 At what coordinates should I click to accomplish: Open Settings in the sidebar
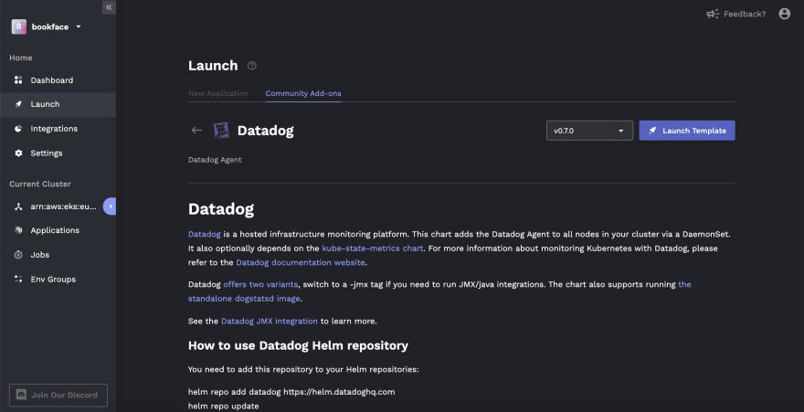(x=58, y=153)
